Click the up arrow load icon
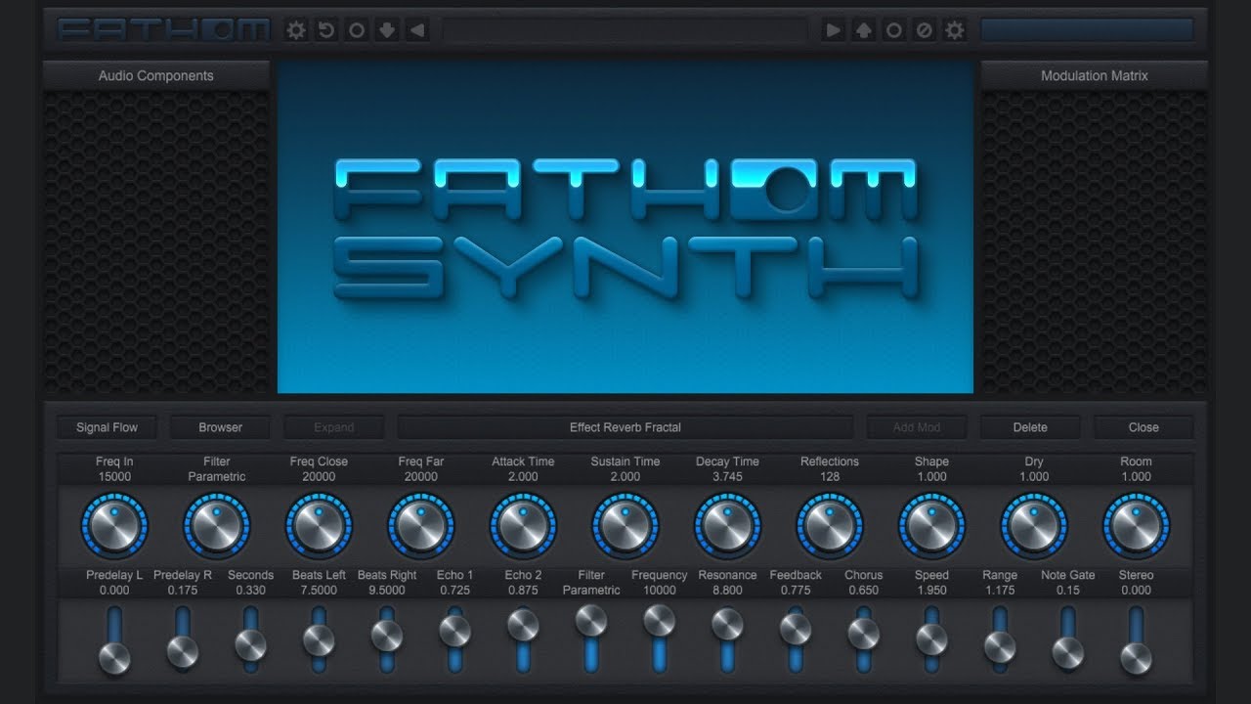The height and width of the screenshot is (704, 1251). pos(863,30)
